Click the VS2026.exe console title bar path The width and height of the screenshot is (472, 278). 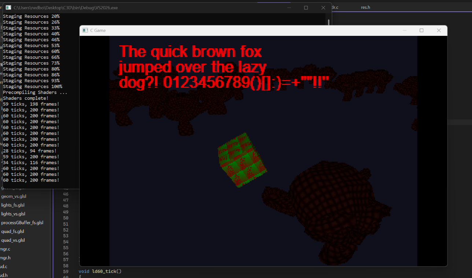click(66, 8)
